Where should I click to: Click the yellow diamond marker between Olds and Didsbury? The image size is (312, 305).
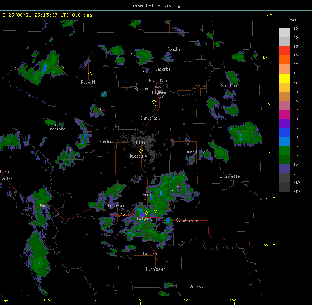[141, 151]
